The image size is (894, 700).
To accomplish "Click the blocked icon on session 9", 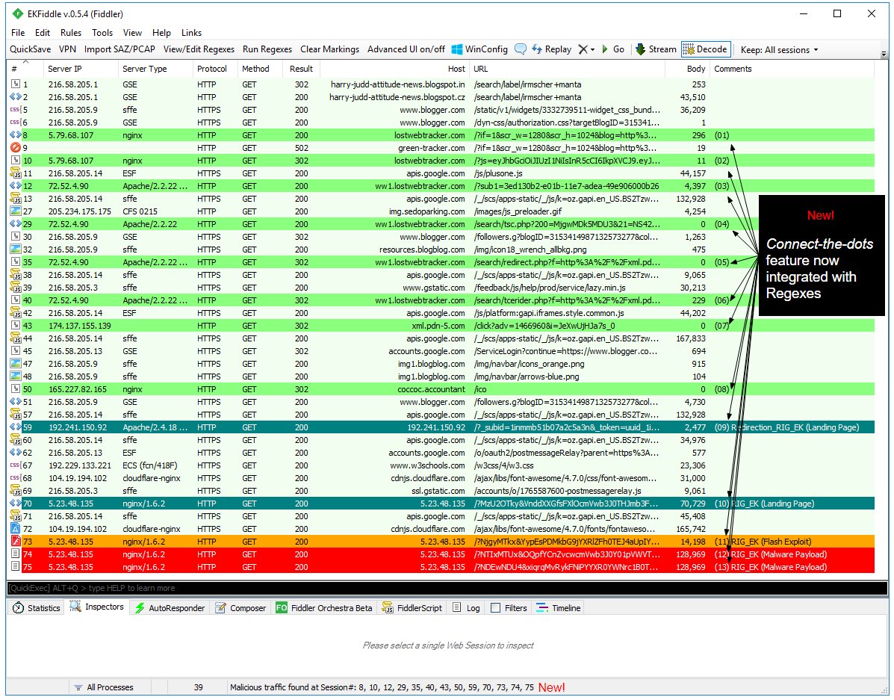I will 16,148.
